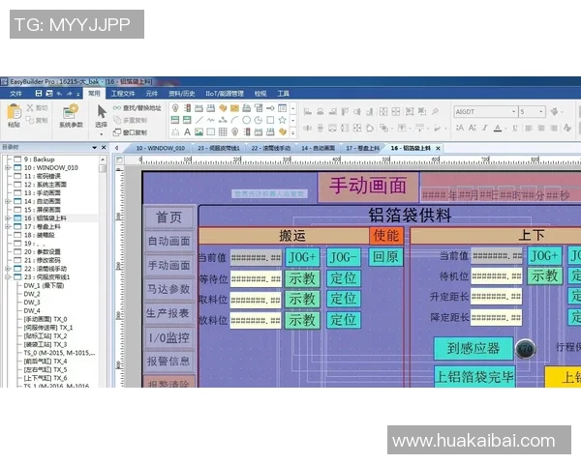581x464 pixels.
Task: Open the 文件 (File) menu
Action: pyautogui.click(x=15, y=94)
